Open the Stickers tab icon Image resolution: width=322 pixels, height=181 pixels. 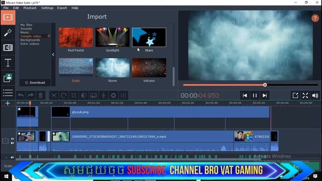[8, 77]
